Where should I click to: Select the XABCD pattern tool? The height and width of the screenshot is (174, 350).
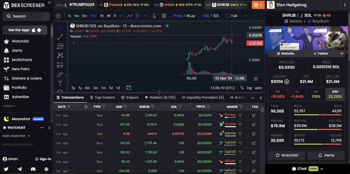[60, 55]
